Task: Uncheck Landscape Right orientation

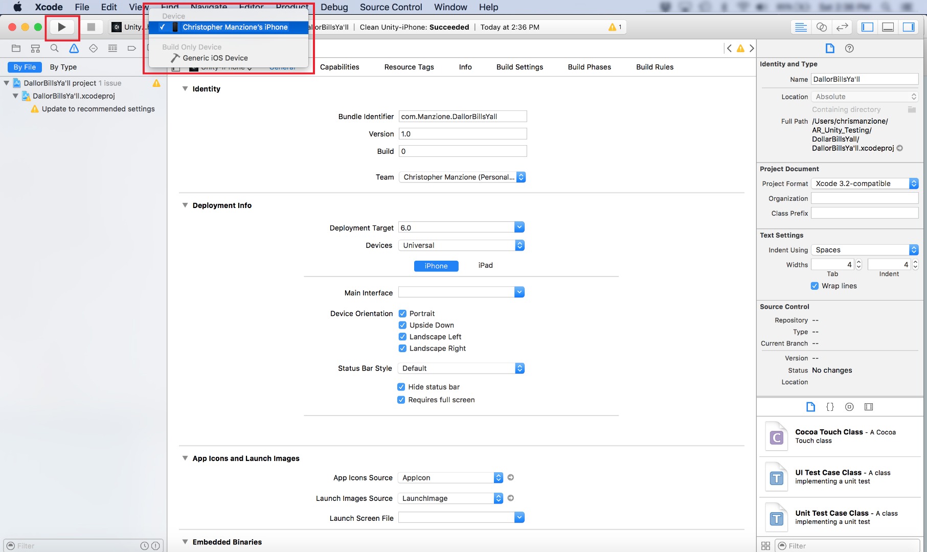Action: click(x=402, y=349)
